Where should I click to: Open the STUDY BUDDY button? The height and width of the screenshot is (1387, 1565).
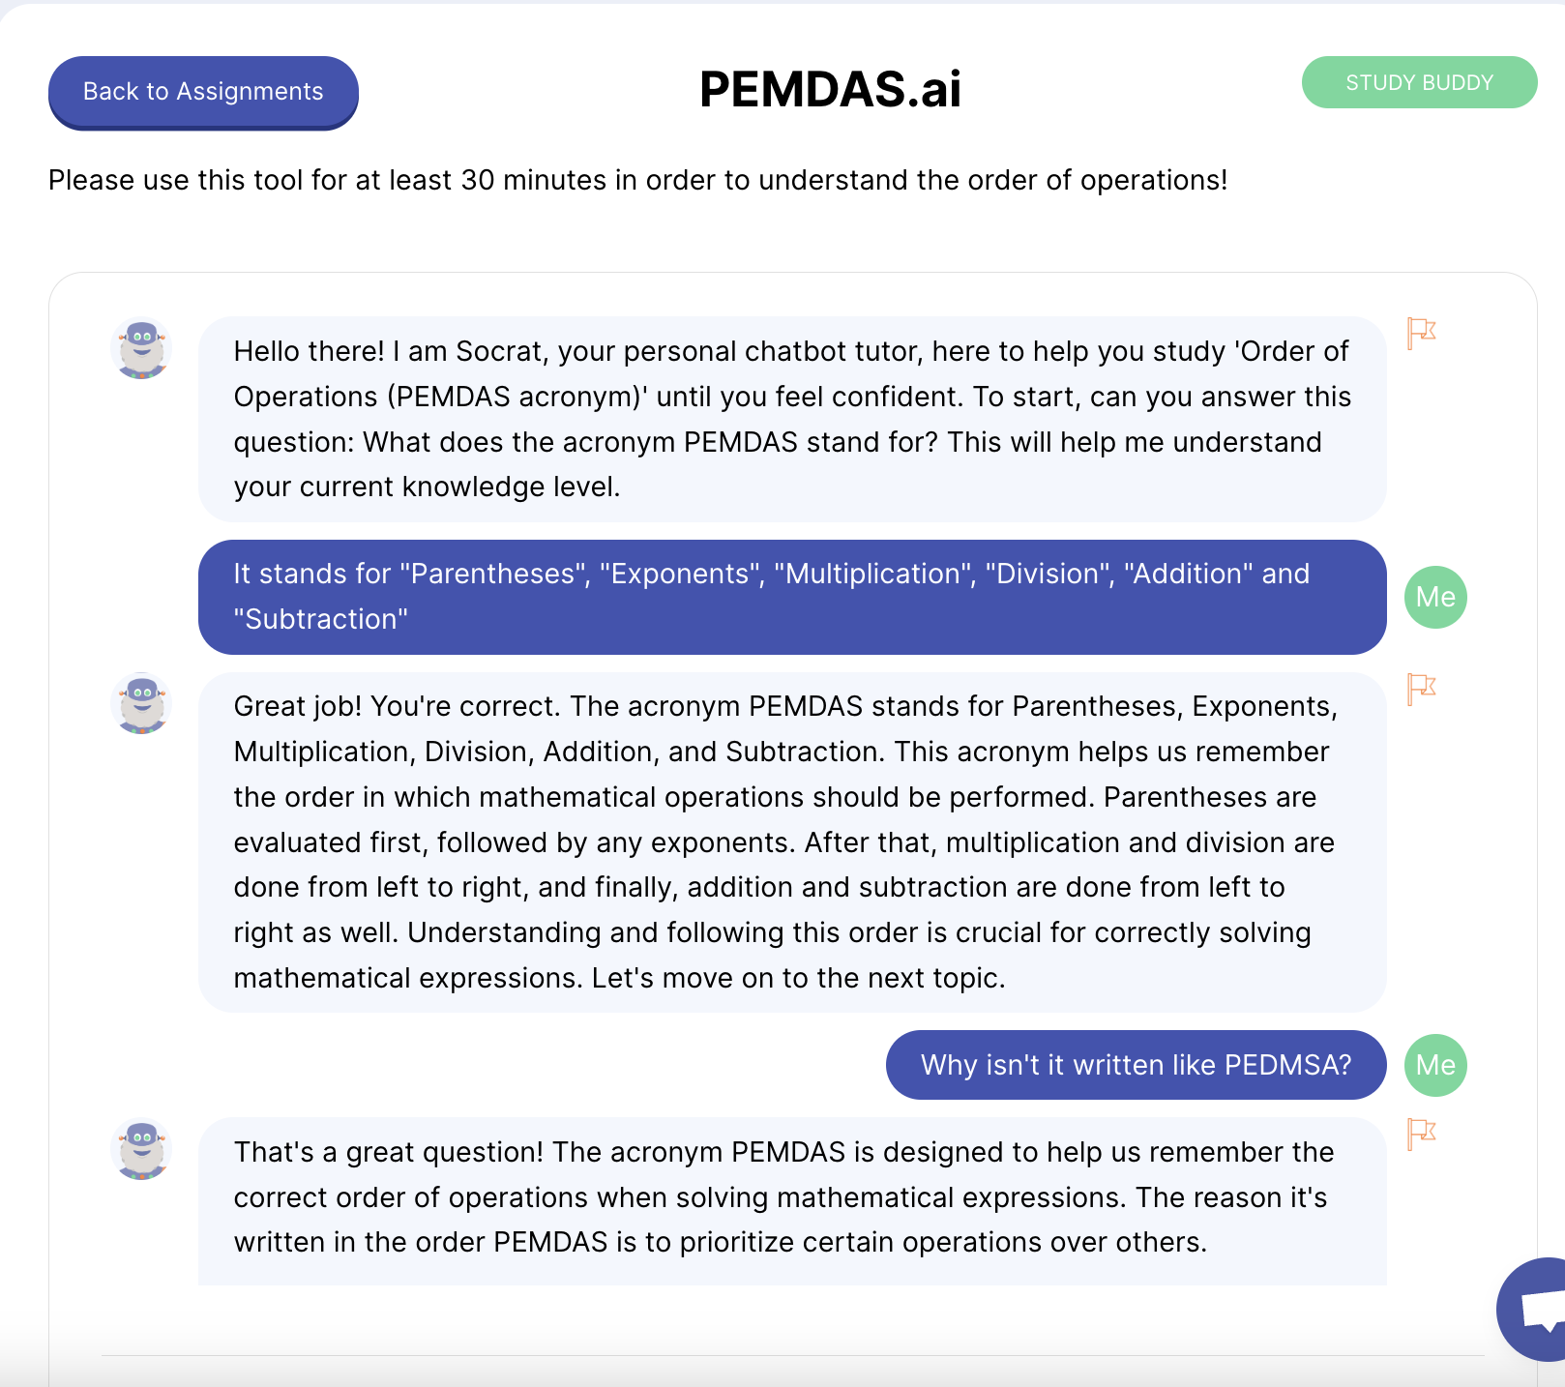[x=1419, y=82]
